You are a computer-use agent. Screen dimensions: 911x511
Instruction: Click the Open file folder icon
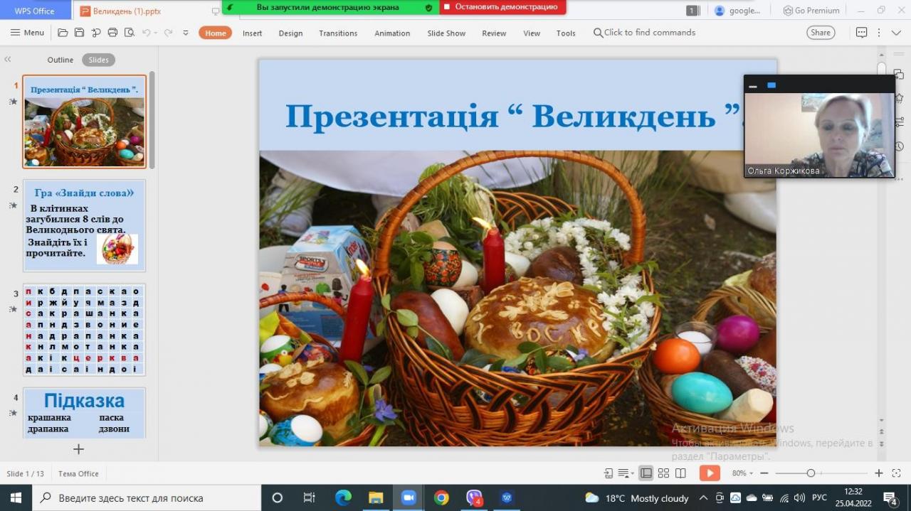click(63, 33)
